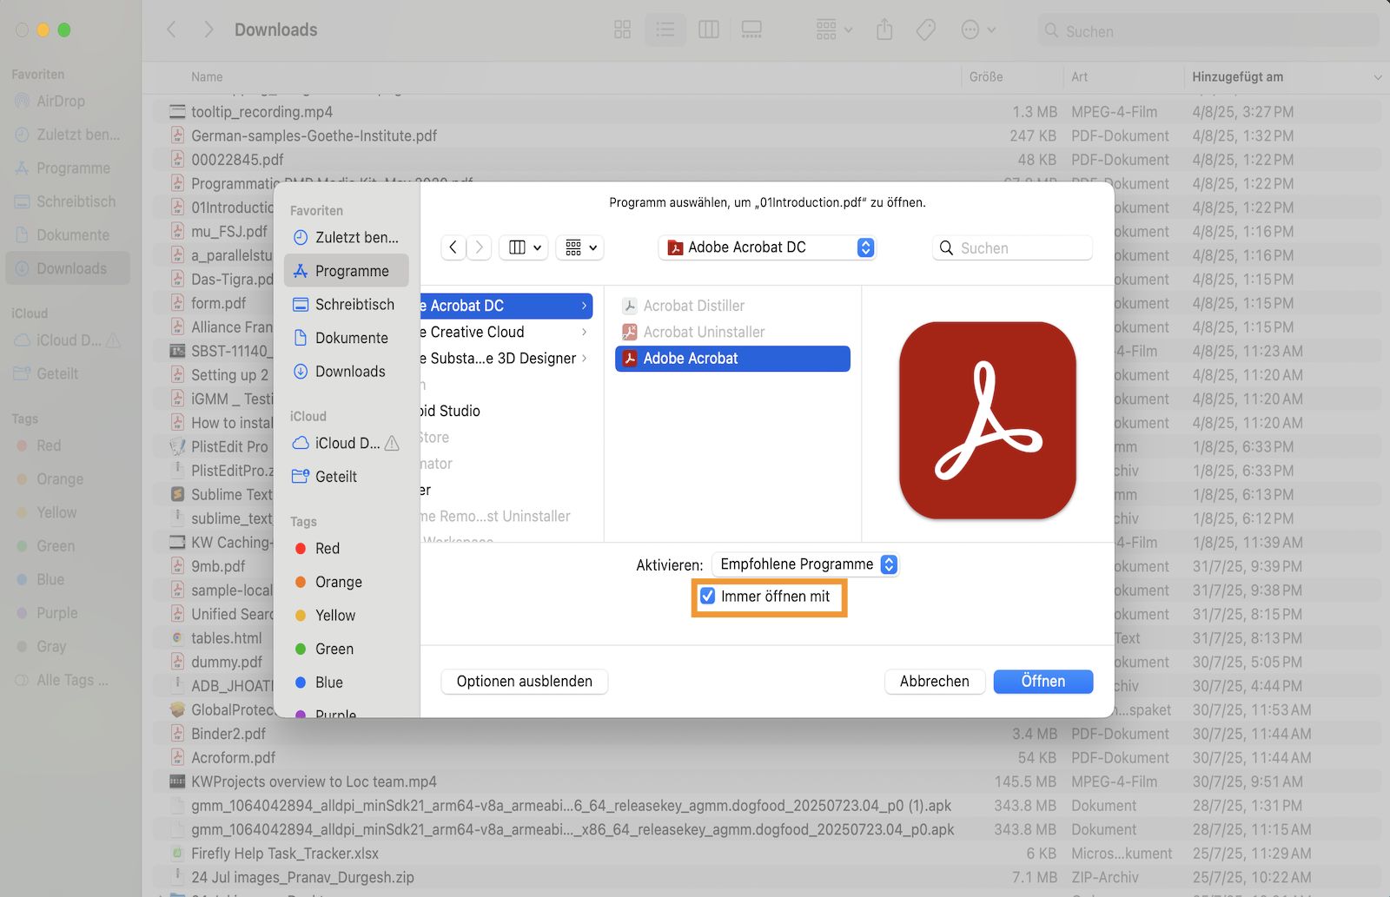Select the iCloud Drive warning item in sidebar
Image resolution: width=1390 pixels, height=897 pixels.
pos(68,340)
